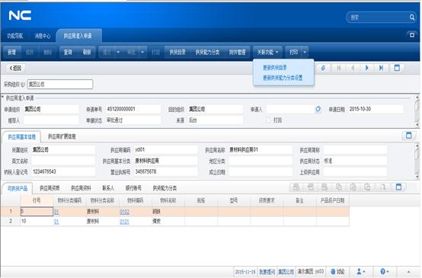Click the 新增 toolbar button
Screen dimensions: 422x278
pyautogui.click(x=12, y=52)
